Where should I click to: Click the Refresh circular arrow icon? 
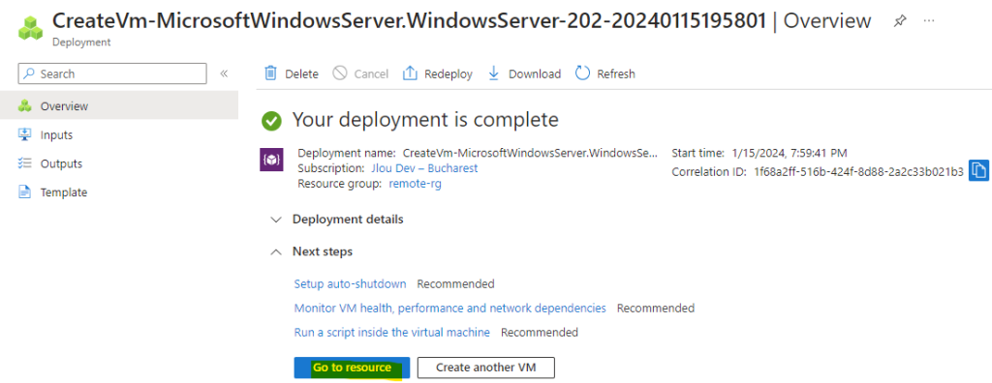pyautogui.click(x=582, y=74)
